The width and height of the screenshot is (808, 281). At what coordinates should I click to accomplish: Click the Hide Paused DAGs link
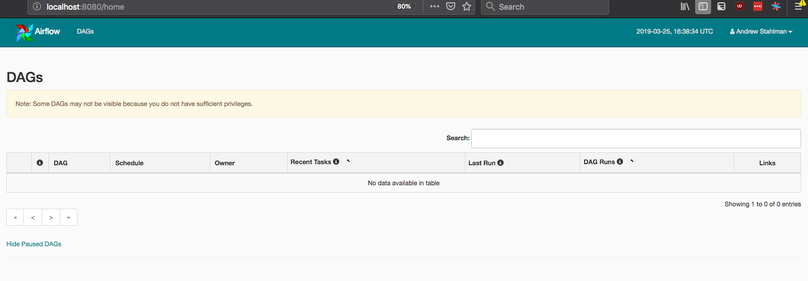(x=34, y=244)
